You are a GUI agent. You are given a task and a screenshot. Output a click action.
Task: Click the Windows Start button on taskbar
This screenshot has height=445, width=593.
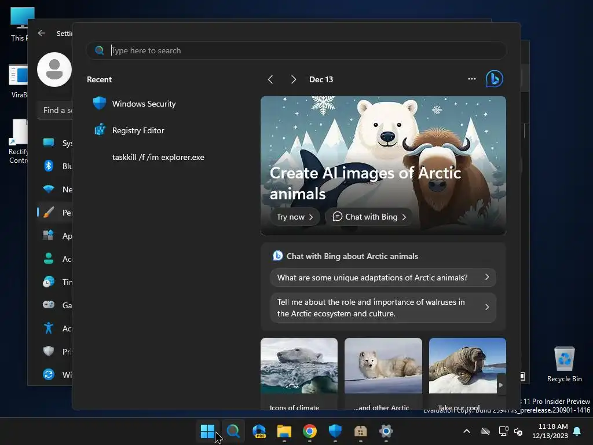(208, 431)
